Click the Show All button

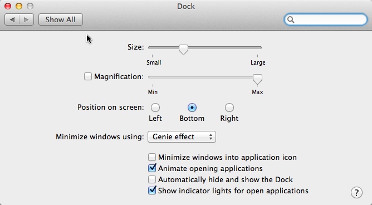61,19
